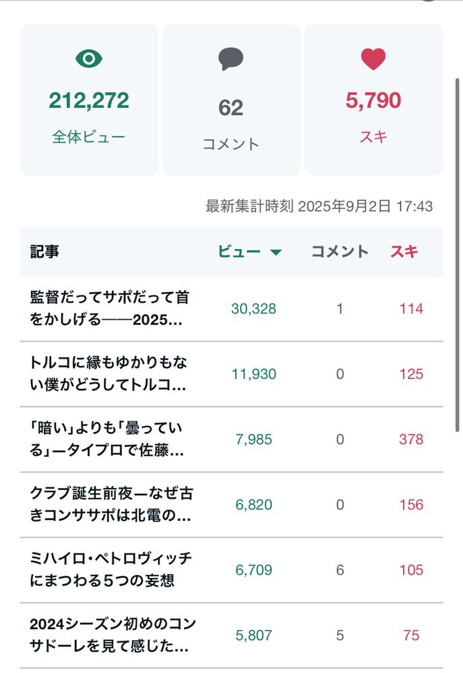Image resolution: width=463 pixels, height=673 pixels.
Task: Select the コメント summary card
Action: [x=231, y=100]
